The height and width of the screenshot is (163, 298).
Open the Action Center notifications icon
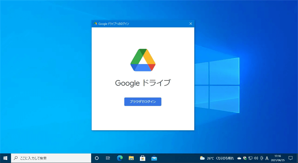coord(291,158)
